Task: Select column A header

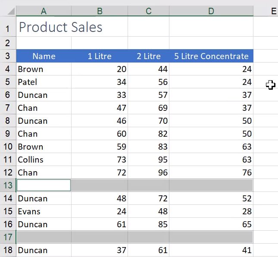Action: [44, 11]
